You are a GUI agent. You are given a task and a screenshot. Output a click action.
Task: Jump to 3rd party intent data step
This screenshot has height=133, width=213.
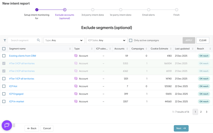point(93,10)
